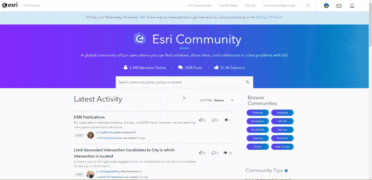Click '51.4K Solutions' text
The image size is (372, 180).
232,68
